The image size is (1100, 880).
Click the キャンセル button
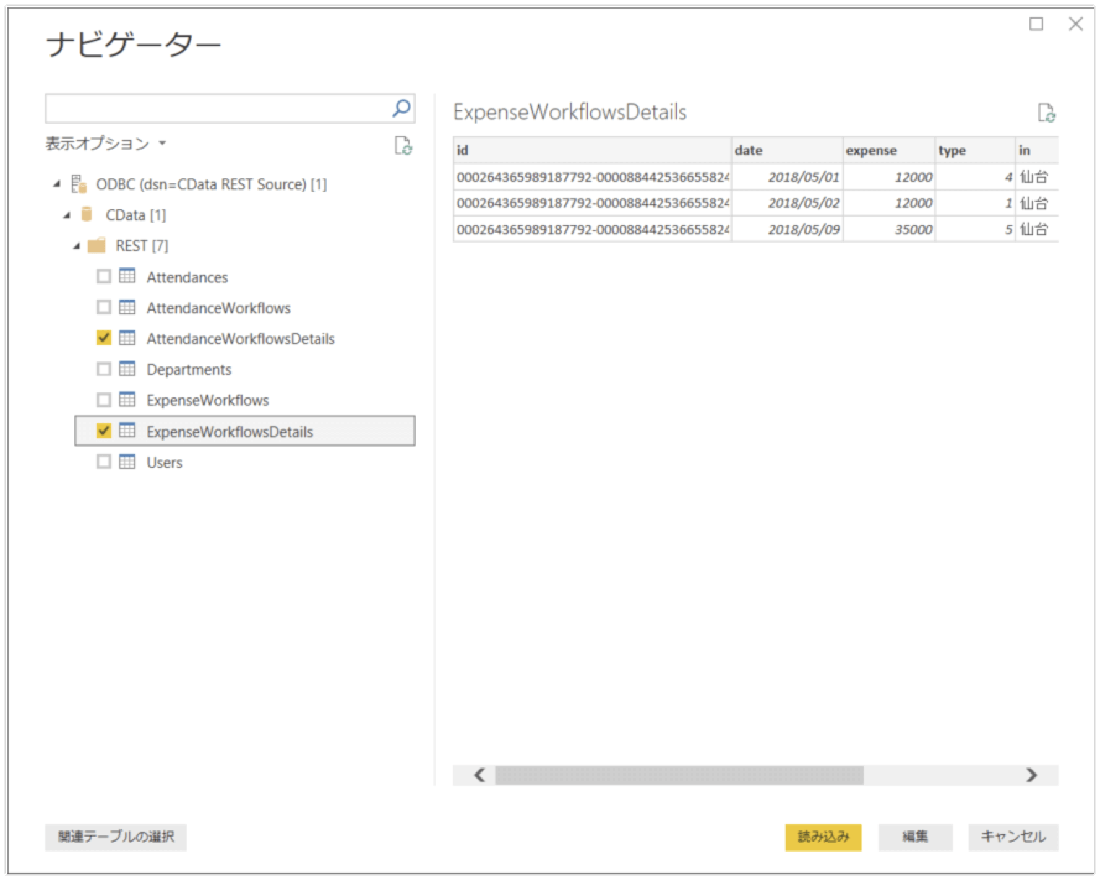pyautogui.click(x=1013, y=837)
